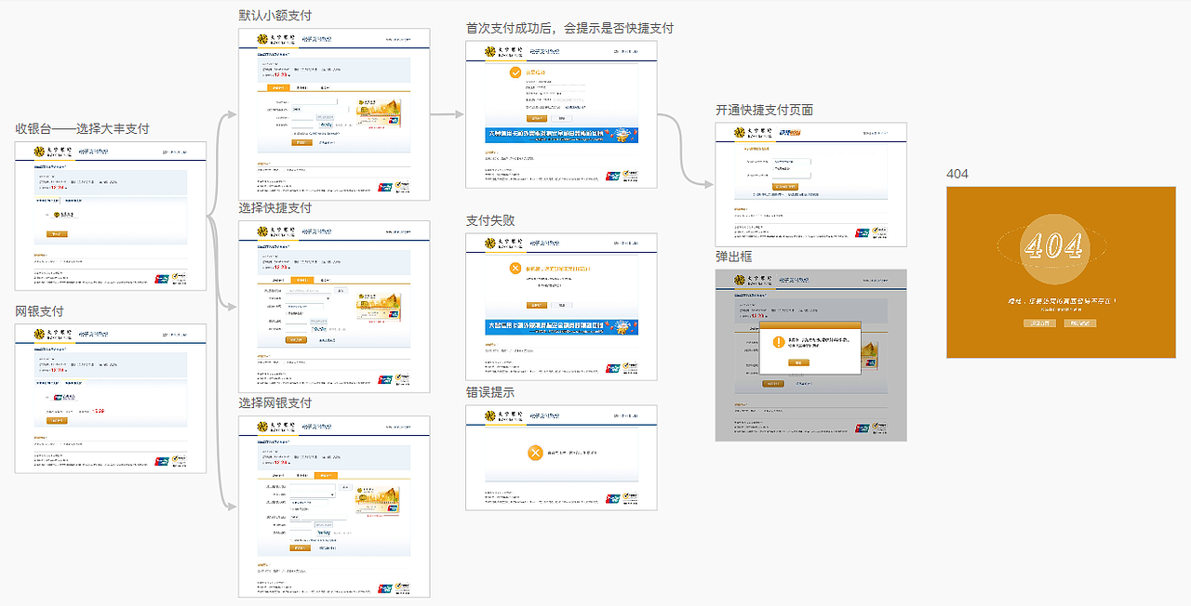This screenshot has height=606, width=1191.
Task: Click bank logo in 支付失败 mockup
Action: coord(503,244)
